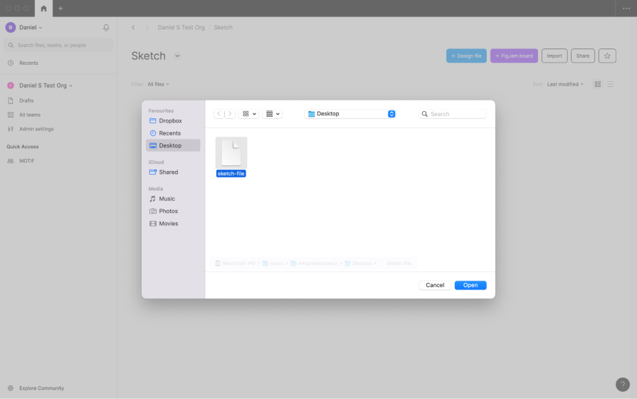Select the sketch-file thumbnail
This screenshot has width=637, height=399.
[x=231, y=152]
